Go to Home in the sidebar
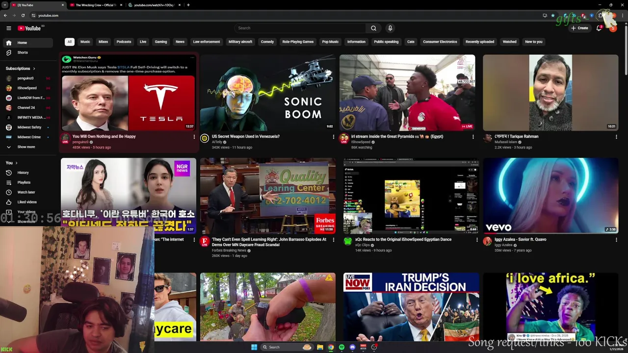The height and width of the screenshot is (353, 628). (x=27, y=43)
